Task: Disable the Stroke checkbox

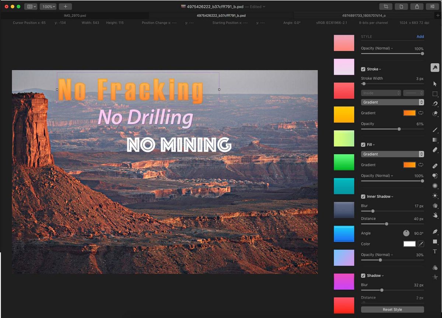Action: 363,69
